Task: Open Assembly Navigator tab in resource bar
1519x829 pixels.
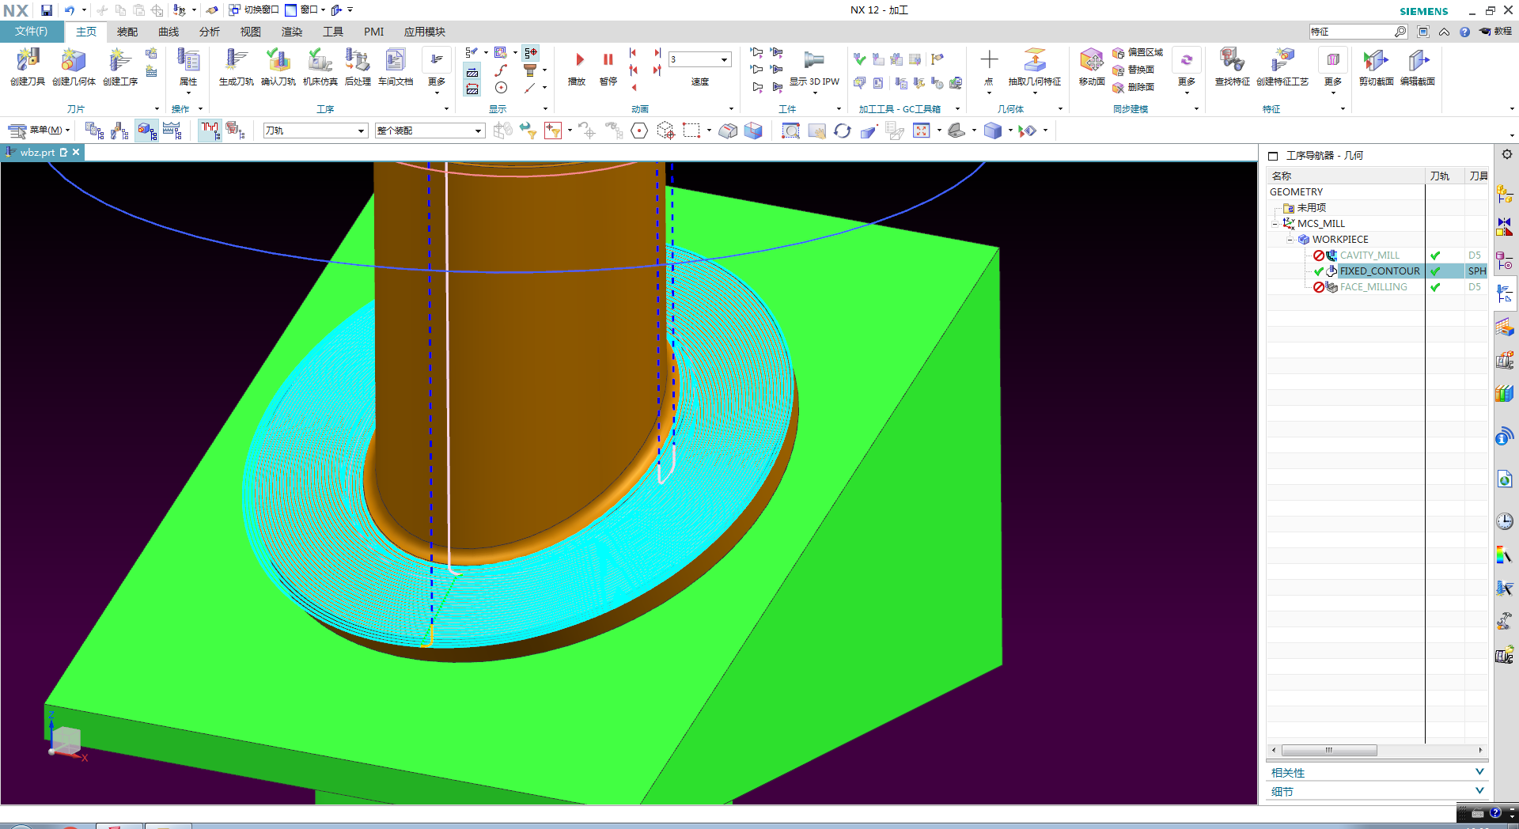Action: coord(1505,194)
